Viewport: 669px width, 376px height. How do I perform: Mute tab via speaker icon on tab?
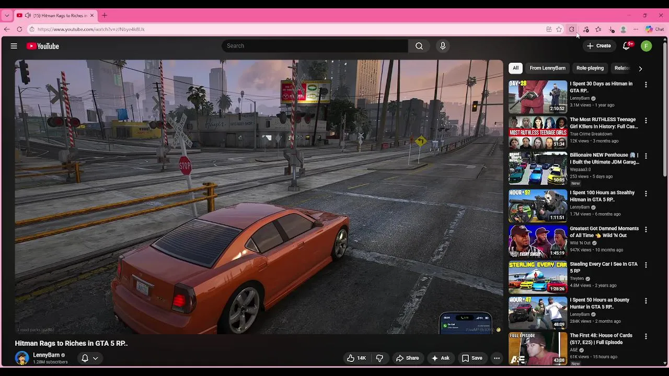pos(27,16)
